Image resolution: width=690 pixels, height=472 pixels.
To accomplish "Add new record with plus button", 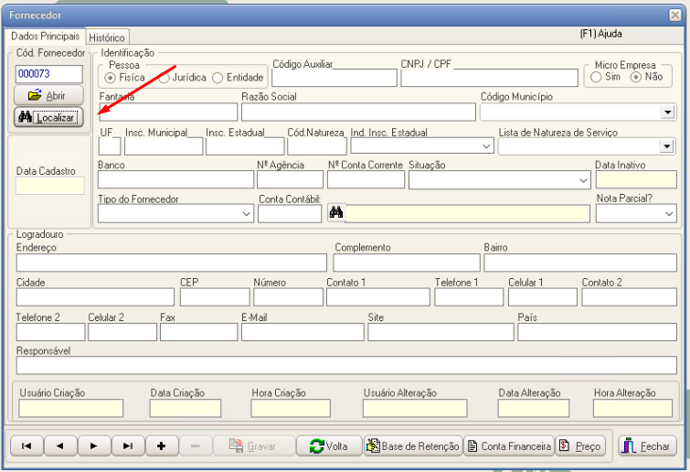I will (x=162, y=445).
